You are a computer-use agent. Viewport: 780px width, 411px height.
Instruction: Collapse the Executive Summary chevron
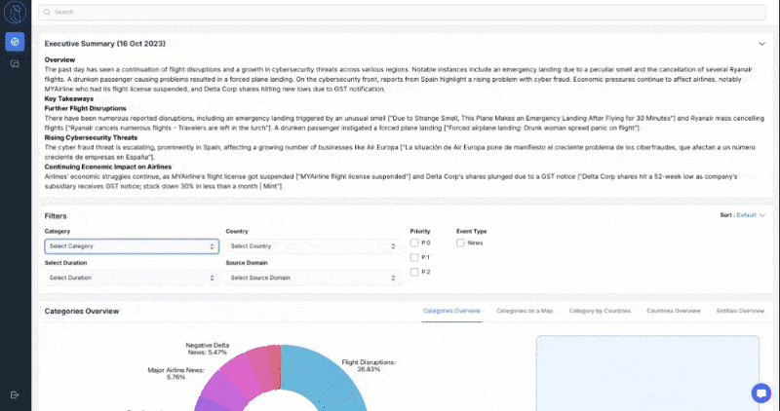(761, 44)
